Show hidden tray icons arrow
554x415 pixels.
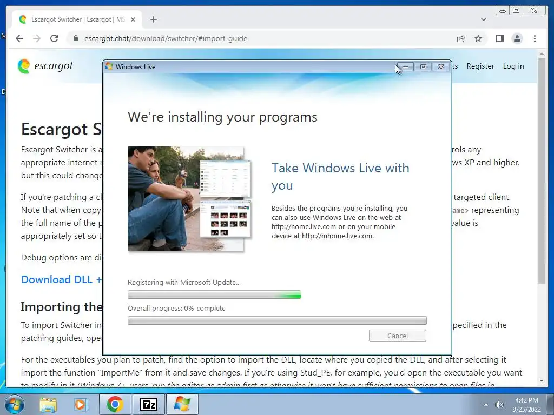(x=486, y=405)
